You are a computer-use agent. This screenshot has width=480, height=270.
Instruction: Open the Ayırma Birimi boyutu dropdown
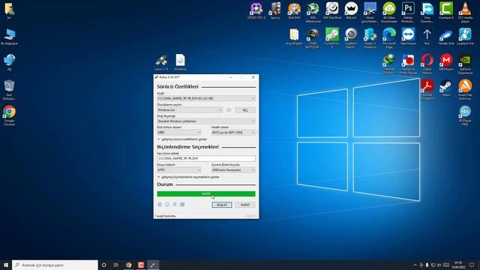(x=233, y=170)
